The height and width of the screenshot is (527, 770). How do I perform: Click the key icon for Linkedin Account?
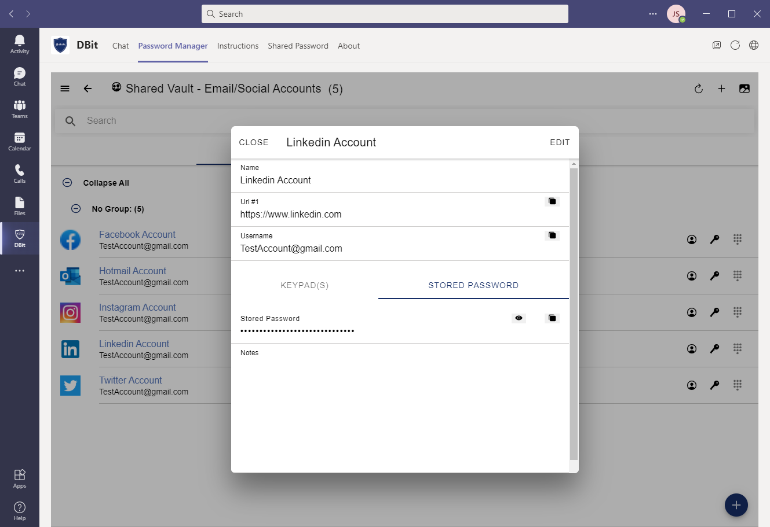tap(714, 349)
